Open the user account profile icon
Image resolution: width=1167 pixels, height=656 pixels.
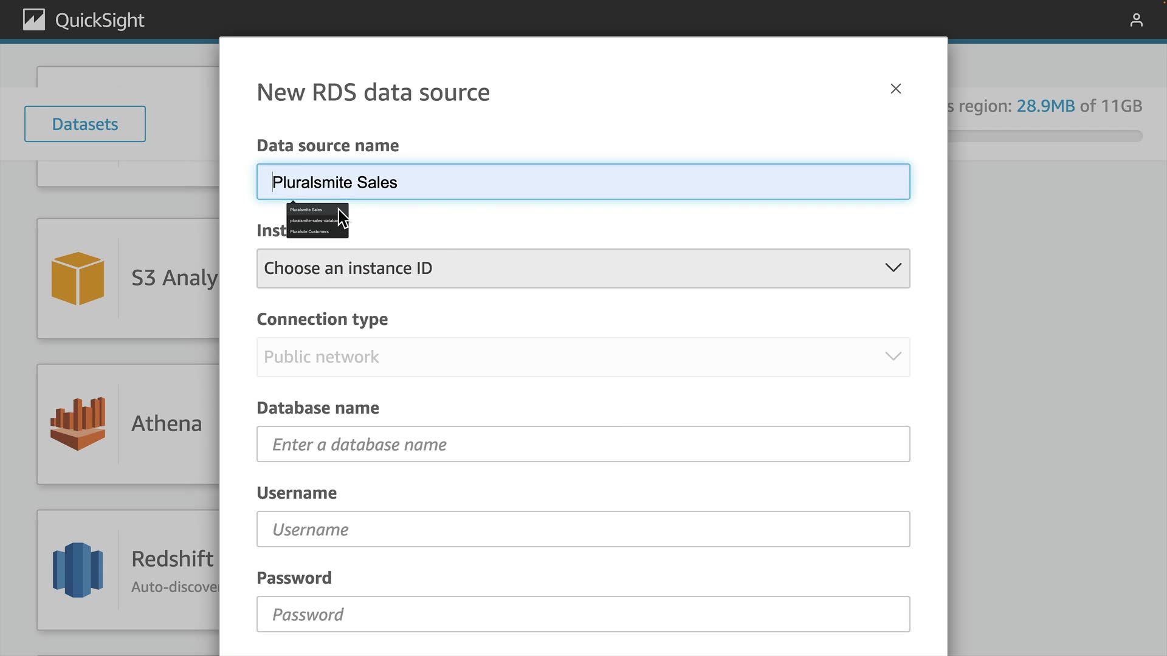click(x=1136, y=20)
